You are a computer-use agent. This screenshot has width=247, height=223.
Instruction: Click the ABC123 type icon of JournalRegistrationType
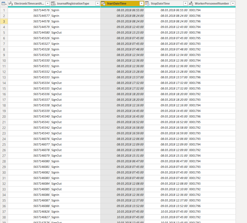click(53, 3)
